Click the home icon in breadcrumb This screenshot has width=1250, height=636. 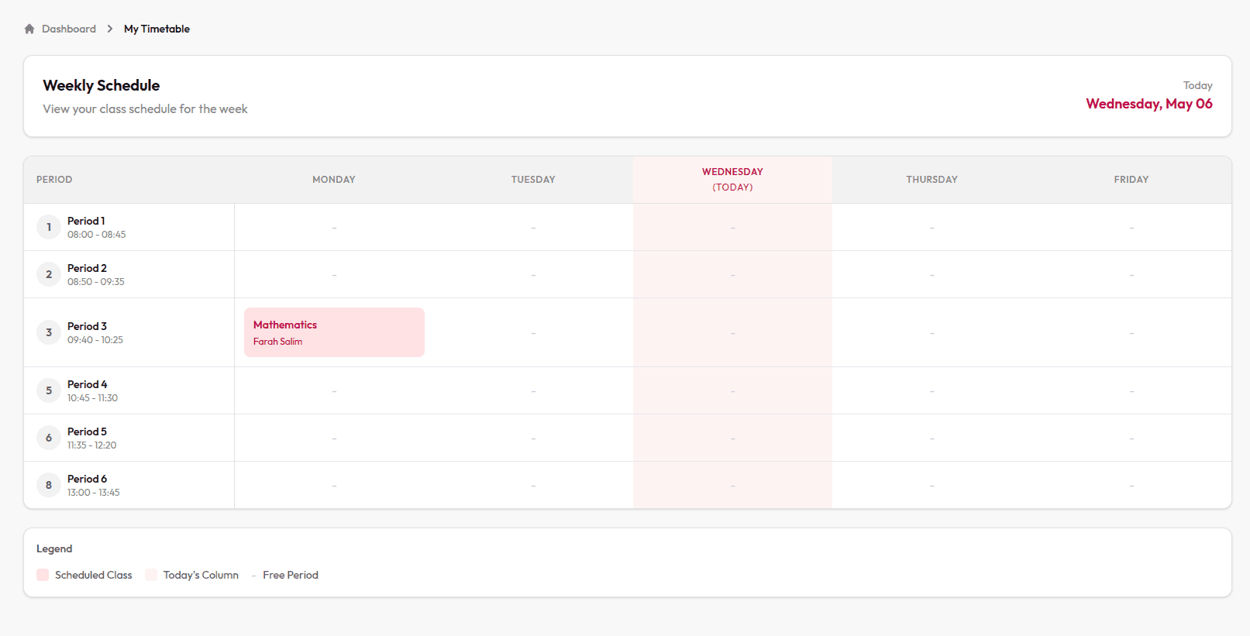[29, 29]
